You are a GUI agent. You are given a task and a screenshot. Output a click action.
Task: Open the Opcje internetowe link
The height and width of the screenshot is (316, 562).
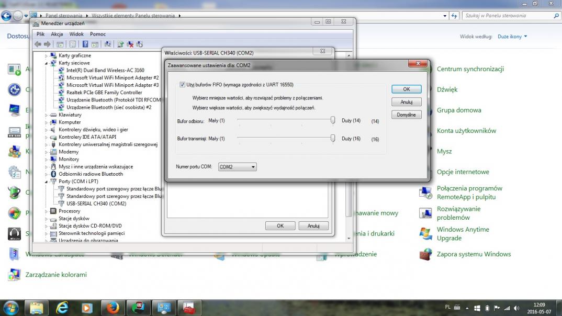463,172
